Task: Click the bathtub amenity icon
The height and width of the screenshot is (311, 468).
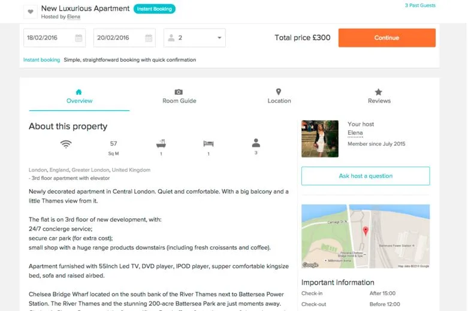Action: click(161, 144)
